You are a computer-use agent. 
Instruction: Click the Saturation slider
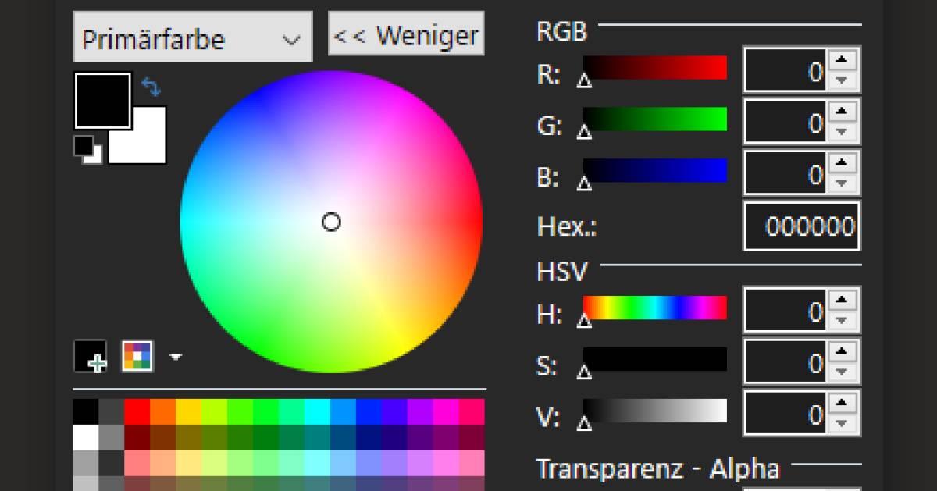[x=654, y=360]
